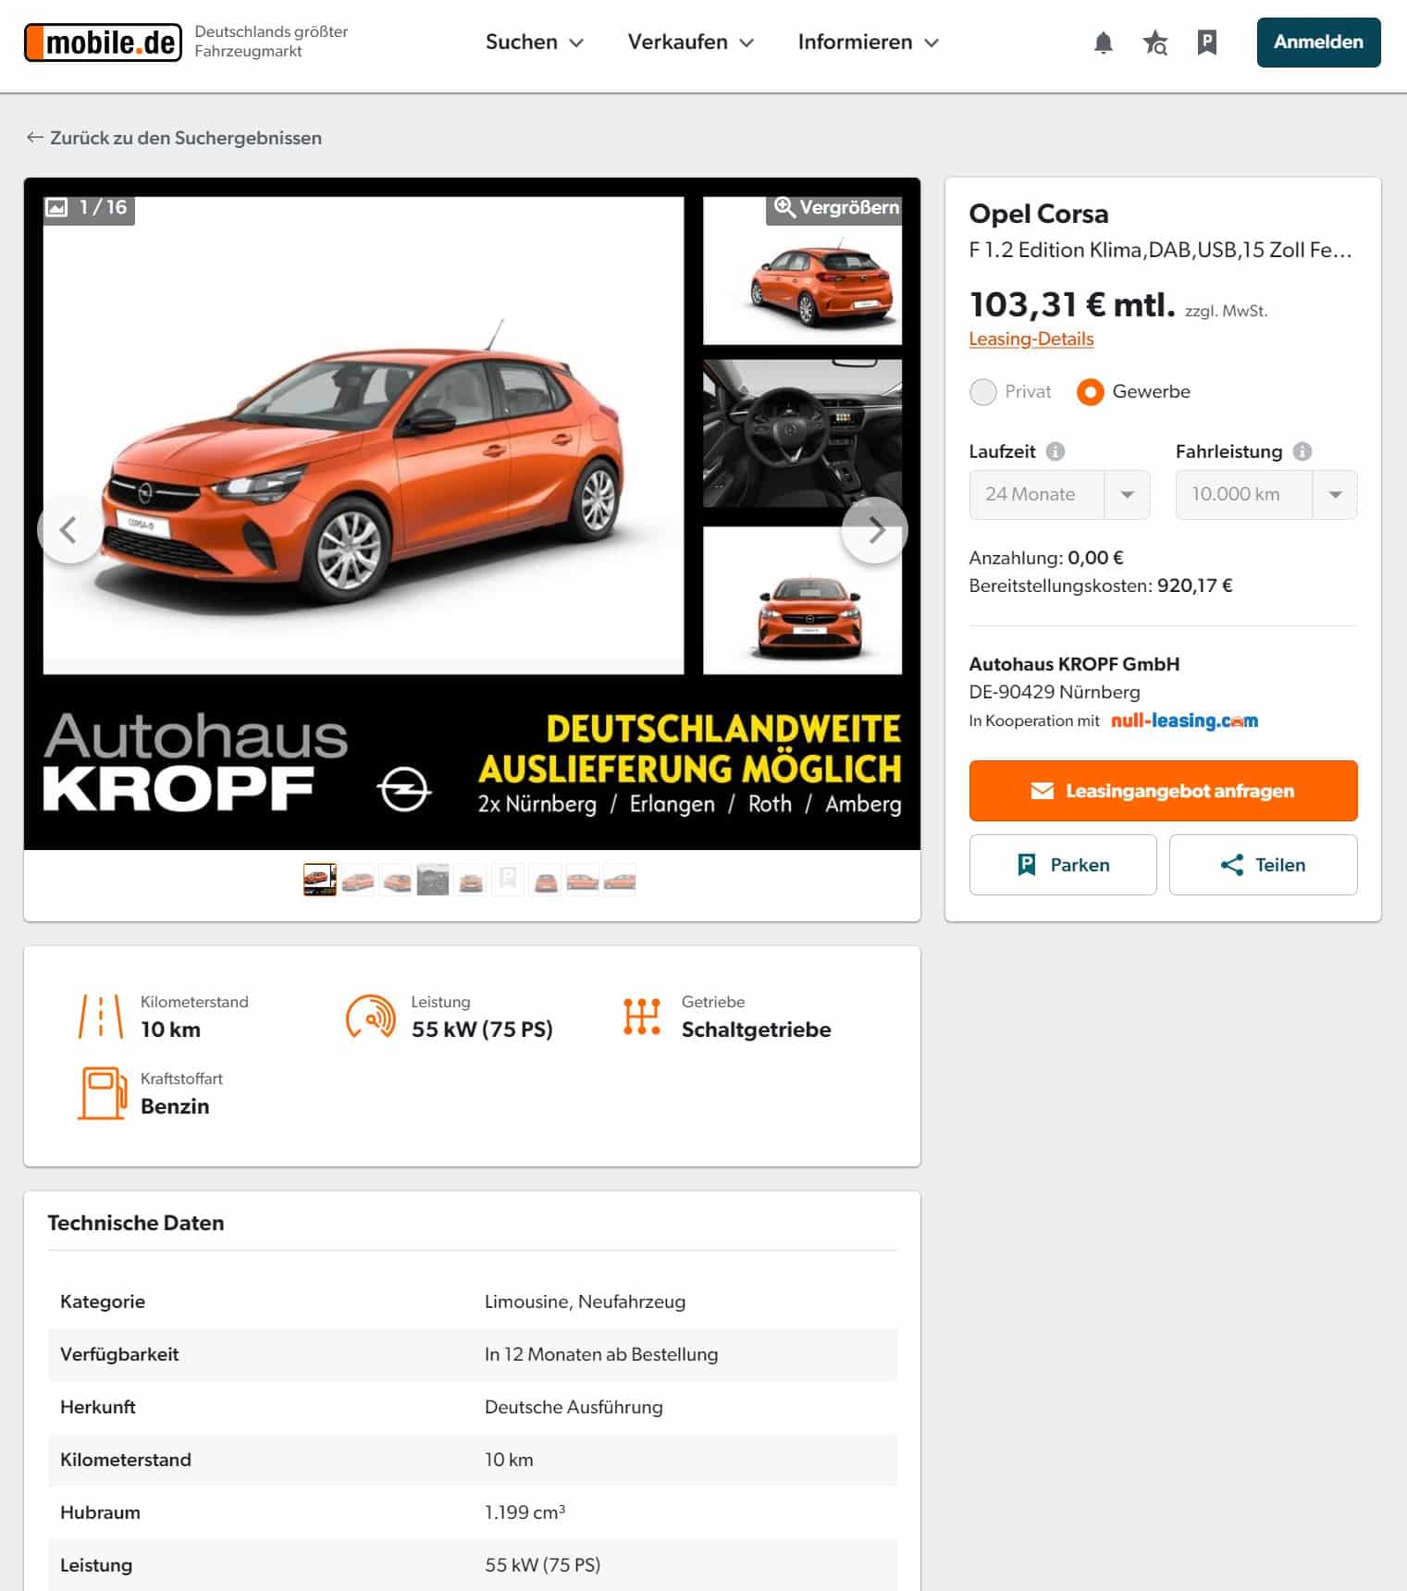Viewport: 1407px width, 1591px height.
Task: Open saved searches star icon
Action: tap(1154, 43)
